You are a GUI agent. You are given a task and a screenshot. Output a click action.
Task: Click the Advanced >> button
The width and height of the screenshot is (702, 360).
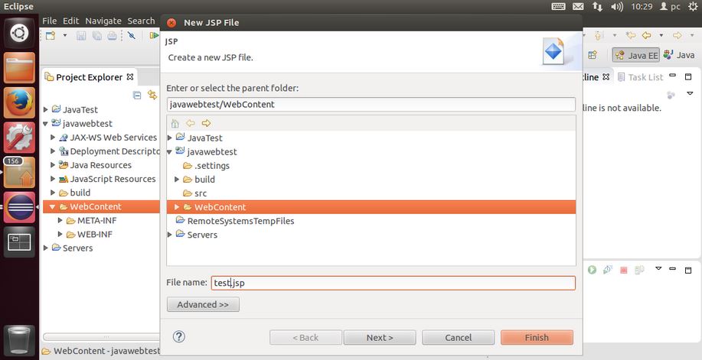tap(203, 304)
